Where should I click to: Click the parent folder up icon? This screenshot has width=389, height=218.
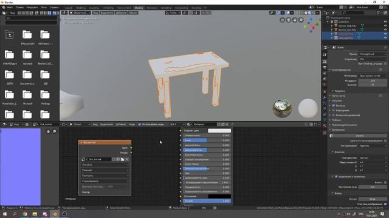pyautogui.click(x=10, y=35)
